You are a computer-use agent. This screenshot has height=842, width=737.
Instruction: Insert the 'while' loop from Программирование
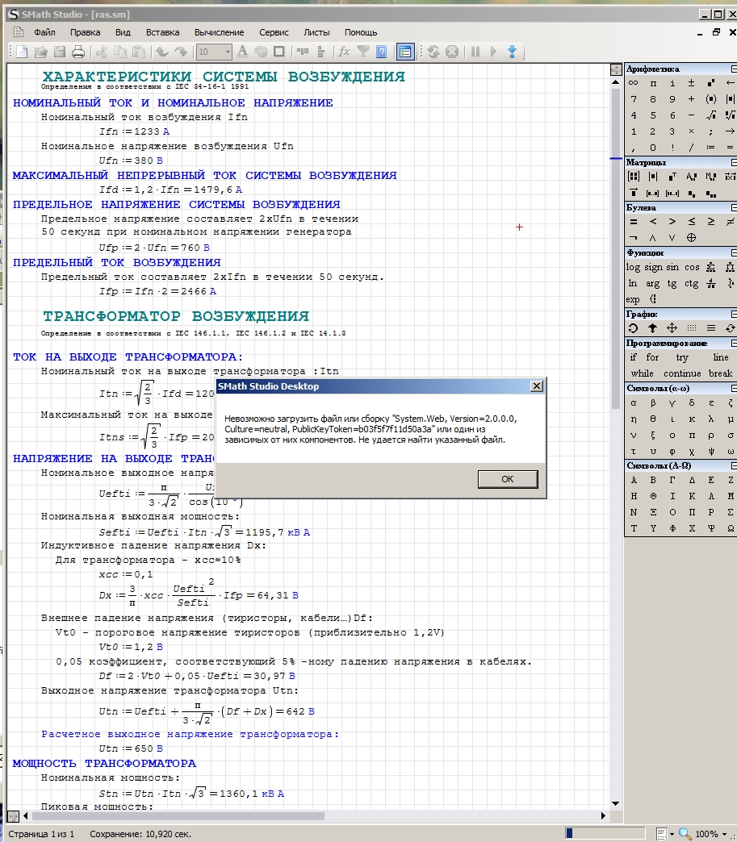pyautogui.click(x=643, y=373)
